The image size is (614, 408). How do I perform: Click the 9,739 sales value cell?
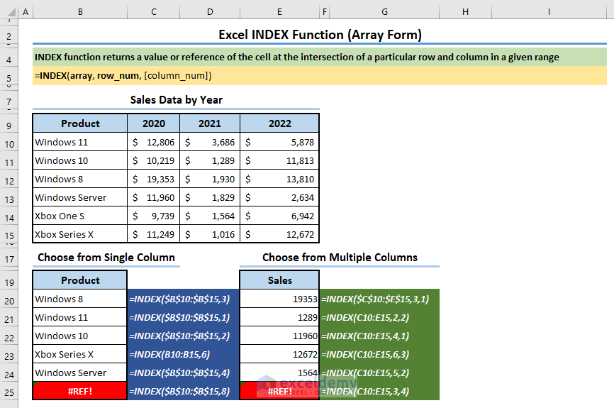pyautogui.click(x=153, y=216)
